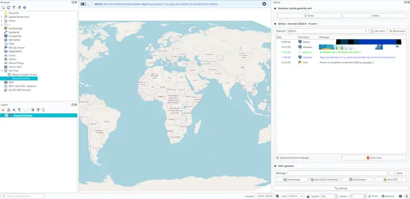Click the Cloud entry in Browser
The width and height of the screenshot is (410, 199).
pyautogui.click(x=12, y=55)
